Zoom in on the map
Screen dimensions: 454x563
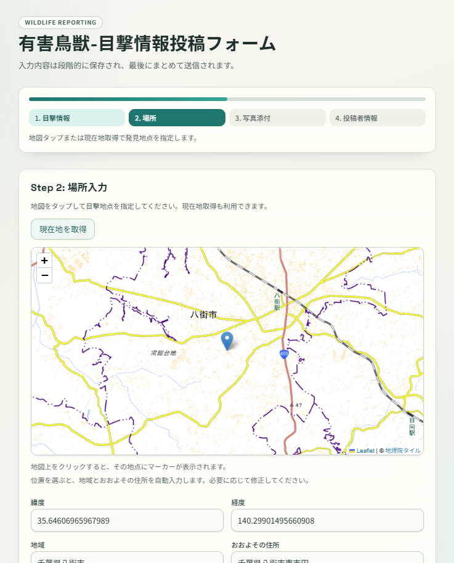point(44,261)
